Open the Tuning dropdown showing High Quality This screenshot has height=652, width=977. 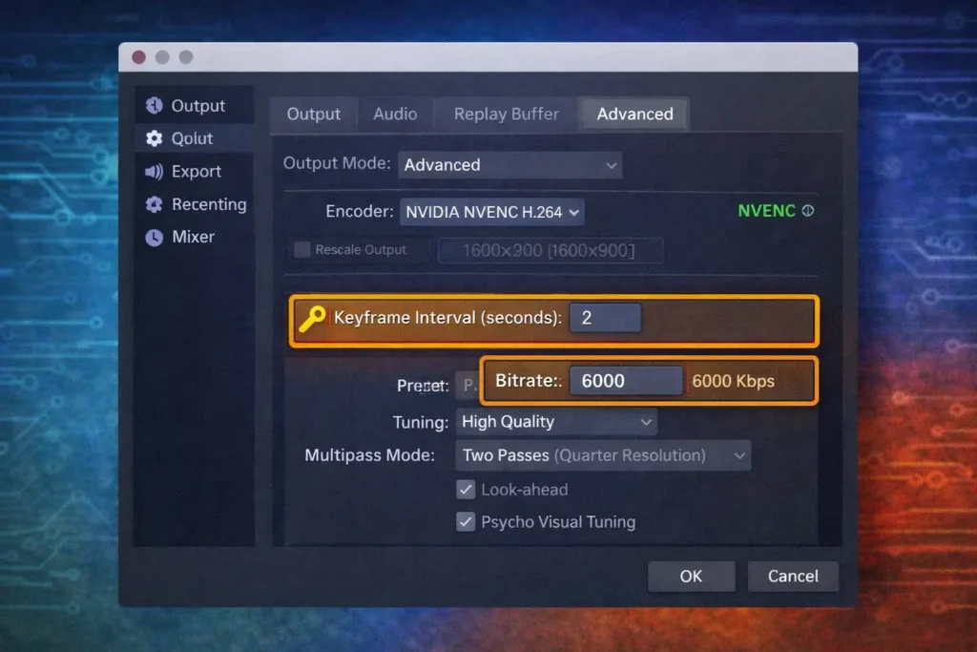point(557,421)
